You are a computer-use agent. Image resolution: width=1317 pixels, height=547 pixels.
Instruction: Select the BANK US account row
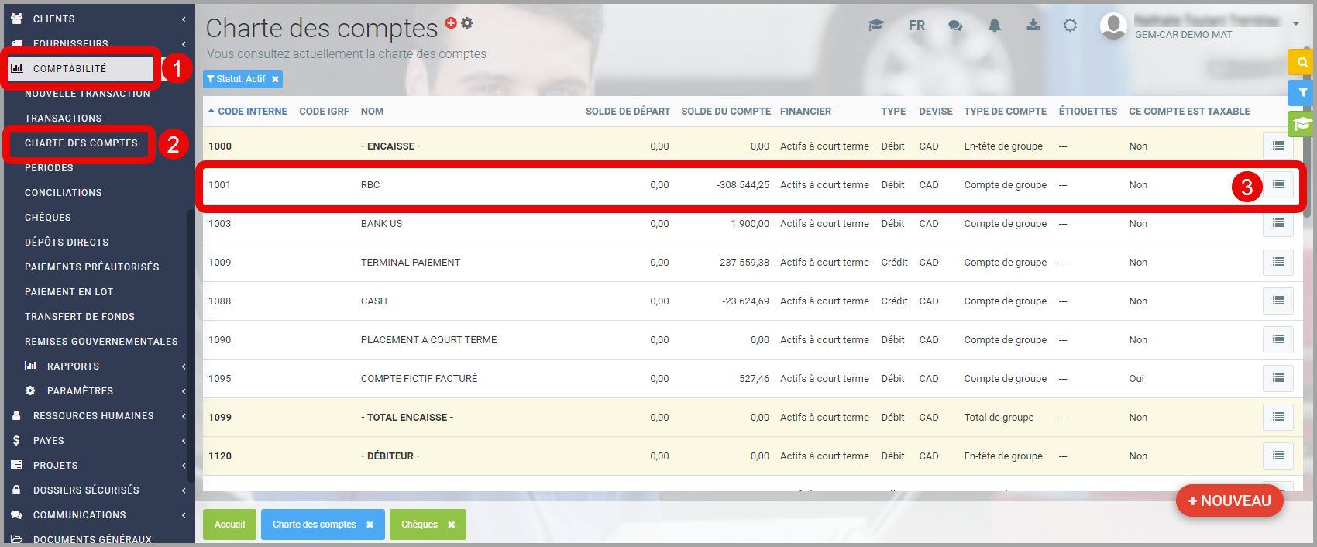coord(381,224)
